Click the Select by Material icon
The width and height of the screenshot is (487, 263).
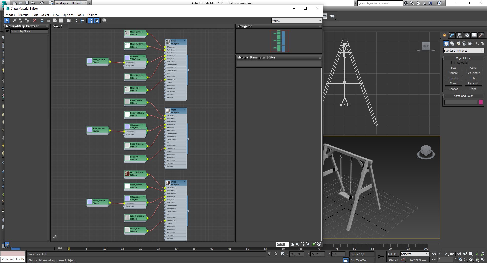(105, 20)
